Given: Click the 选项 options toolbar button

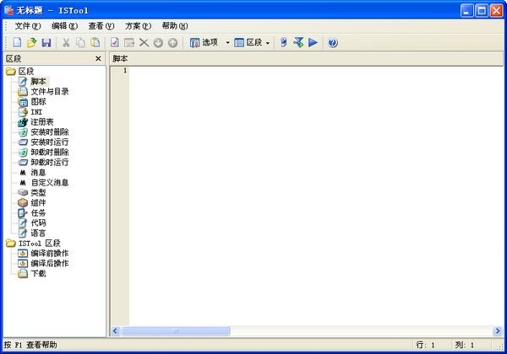Looking at the screenshot, I should (204, 42).
